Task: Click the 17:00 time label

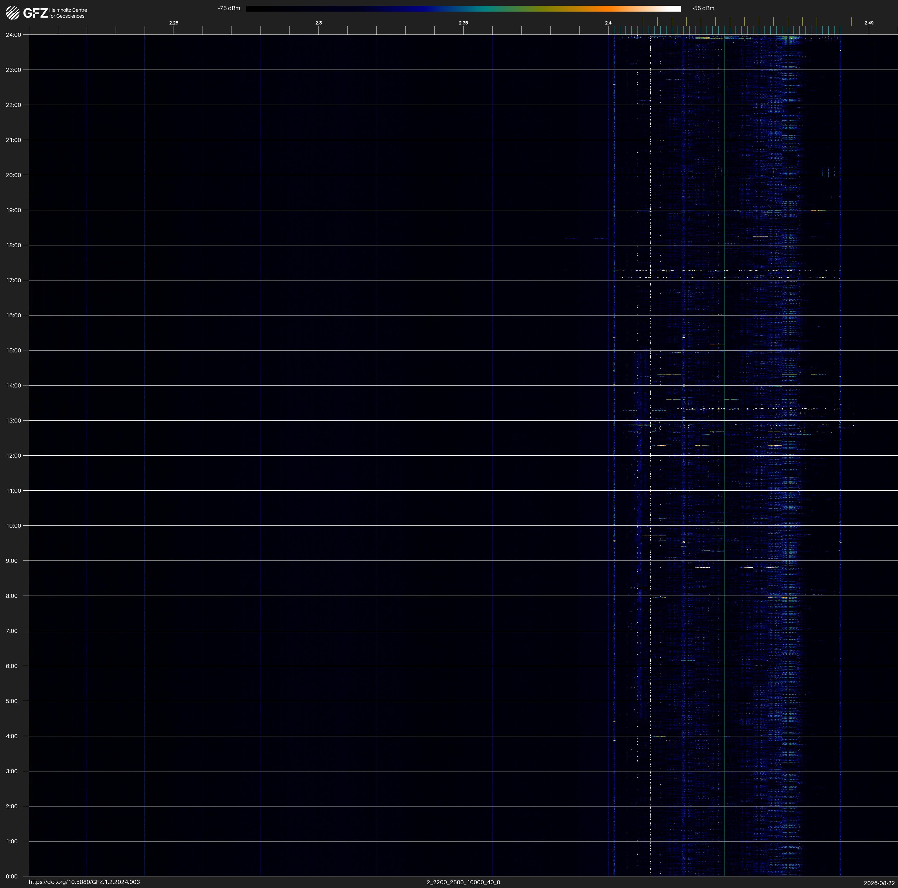Action: click(x=14, y=280)
